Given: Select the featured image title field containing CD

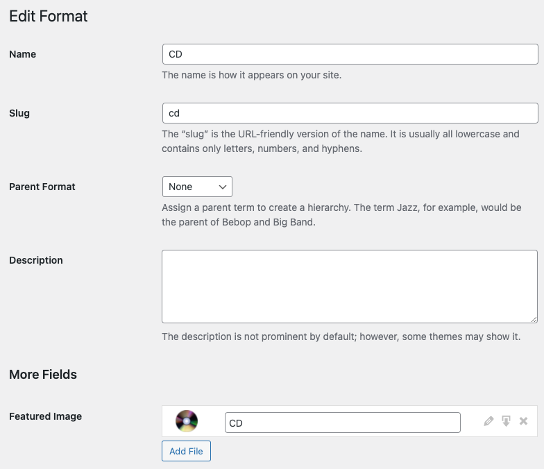Looking at the screenshot, I should pos(342,423).
